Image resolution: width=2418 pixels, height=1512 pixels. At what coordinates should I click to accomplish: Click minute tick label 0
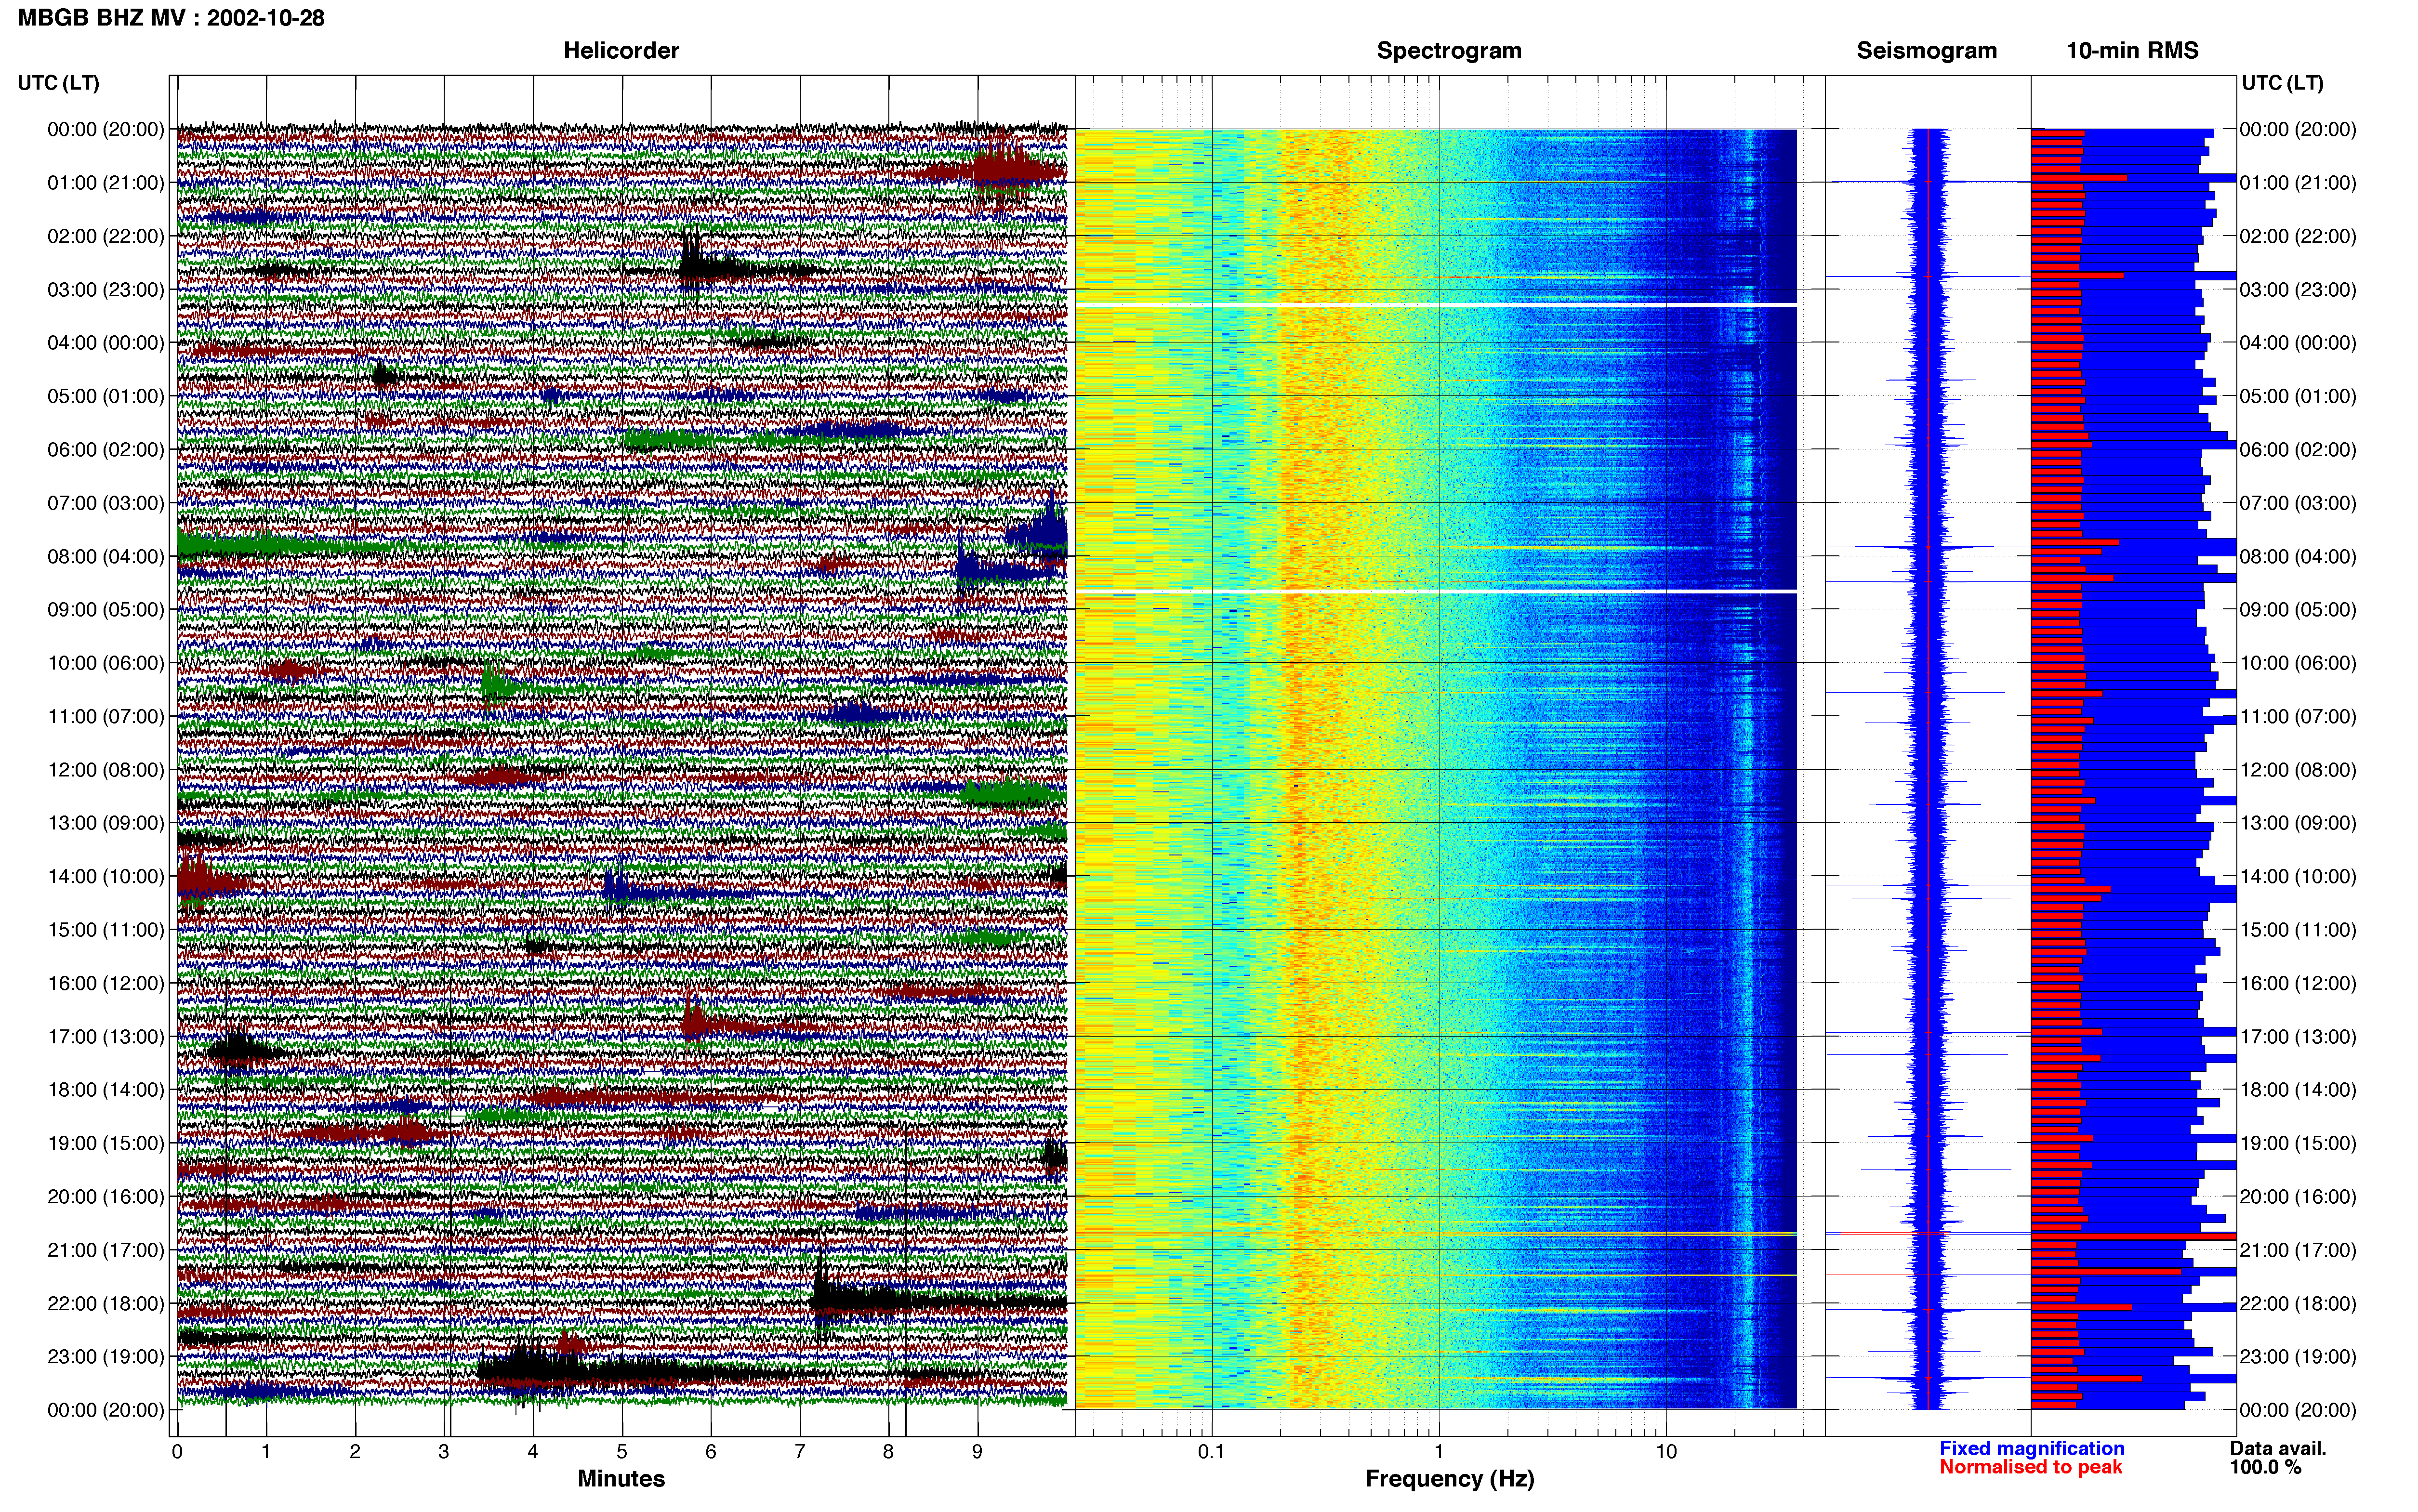point(177,1451)
